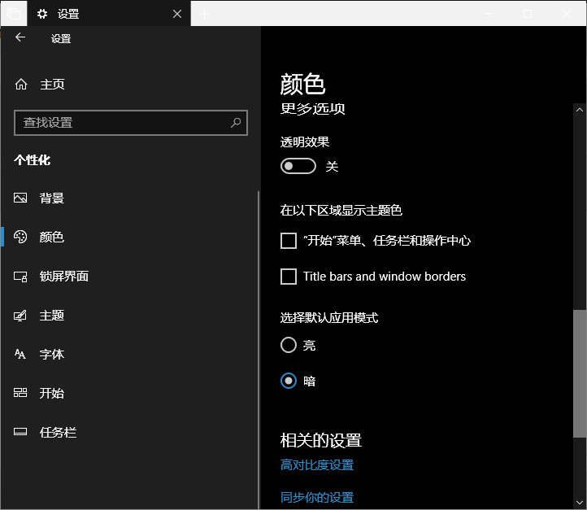Select the 暗 dark mode radio button
The height and width of the screenshot is (510, 587).
tap(289, 381)
